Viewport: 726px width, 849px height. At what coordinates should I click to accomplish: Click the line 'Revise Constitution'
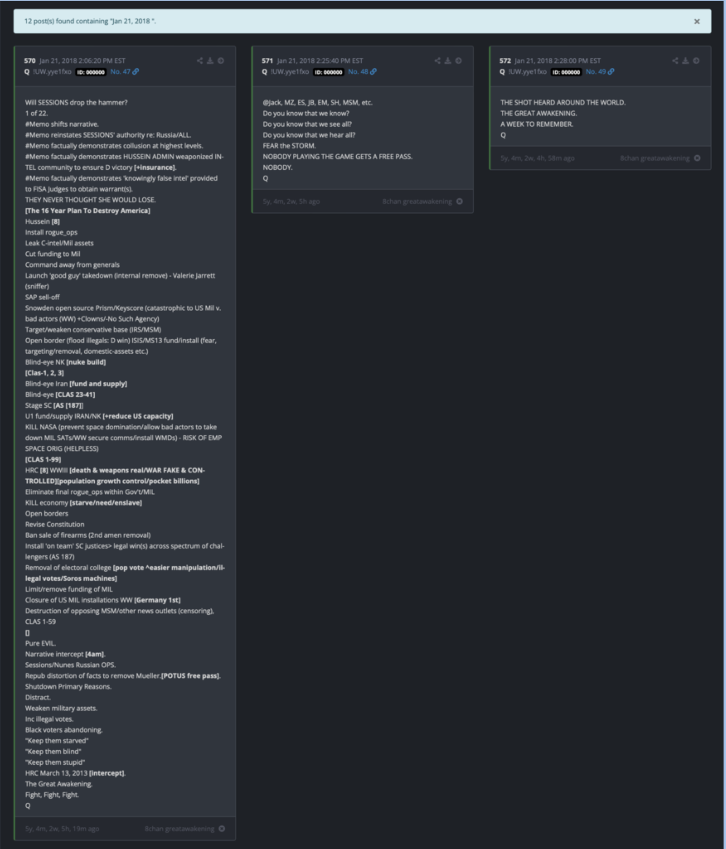[55, 524]
